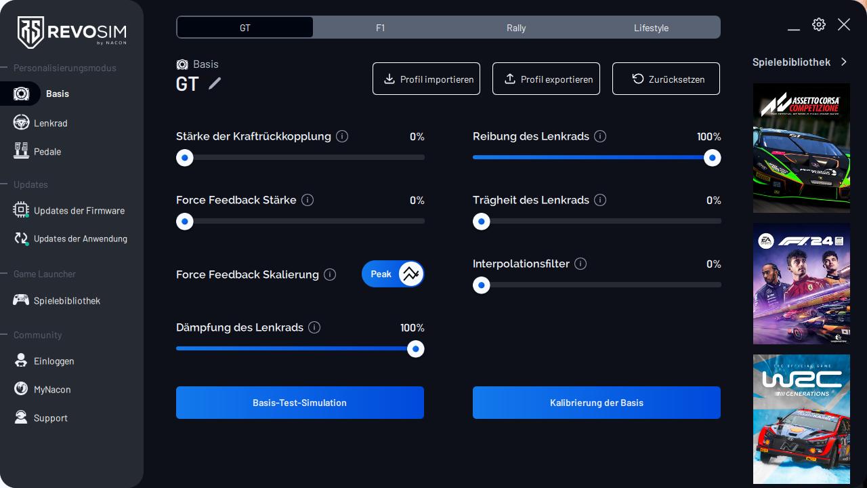
Task: Click info icon next to Reibung des Lenkrads
Action: point(600,136)
